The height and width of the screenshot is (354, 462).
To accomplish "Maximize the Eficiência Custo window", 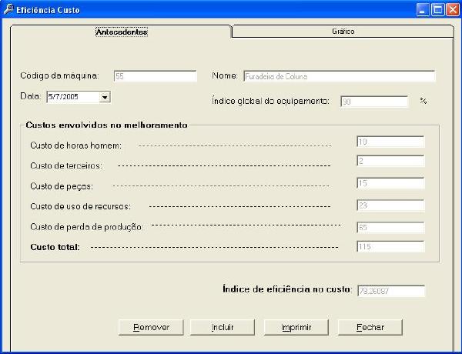I will 438,10.
